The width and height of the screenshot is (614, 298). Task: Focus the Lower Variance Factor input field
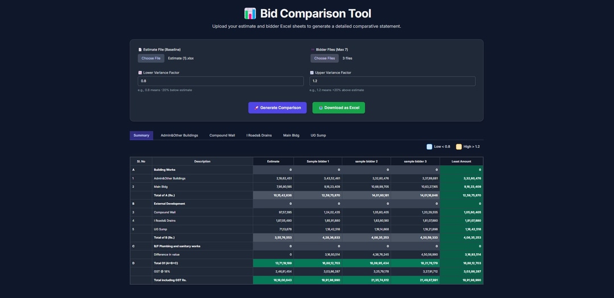click(x=221, y=81)
